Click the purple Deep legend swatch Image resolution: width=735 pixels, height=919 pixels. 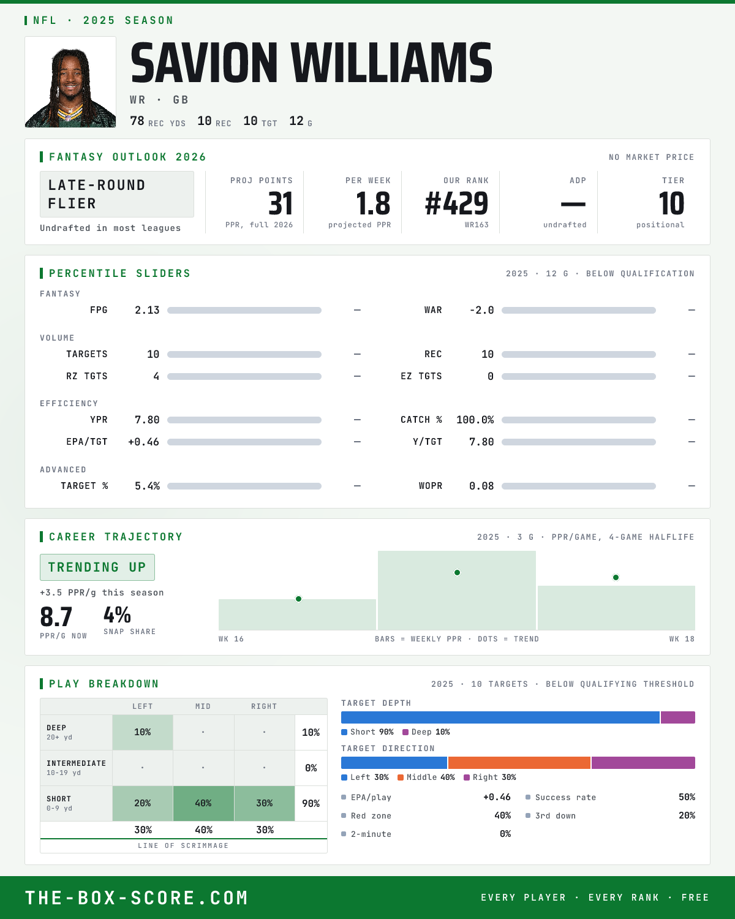click(405, 732)
